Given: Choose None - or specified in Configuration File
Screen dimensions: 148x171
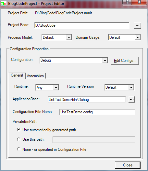Looking at the screenshot, I should click(x=19, y=149).
